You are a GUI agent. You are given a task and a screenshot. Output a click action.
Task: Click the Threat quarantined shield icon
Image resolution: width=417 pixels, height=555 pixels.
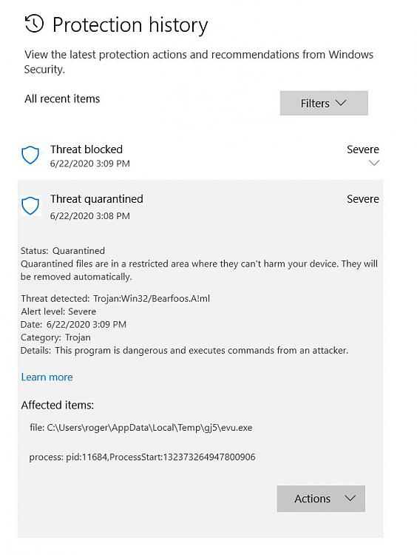(x=30, y=206)
